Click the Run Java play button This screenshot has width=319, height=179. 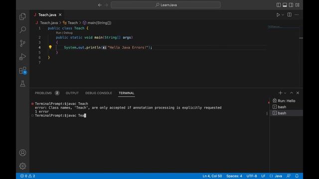278,15
